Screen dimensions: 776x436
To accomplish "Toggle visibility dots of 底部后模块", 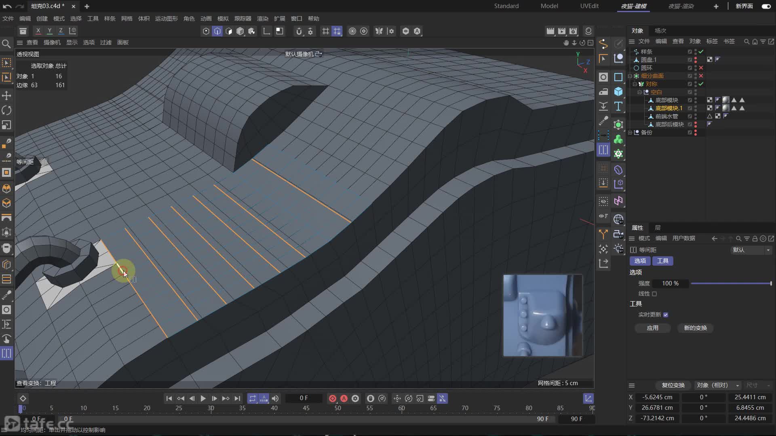I will pyautogui.click(x=696, y=124).
